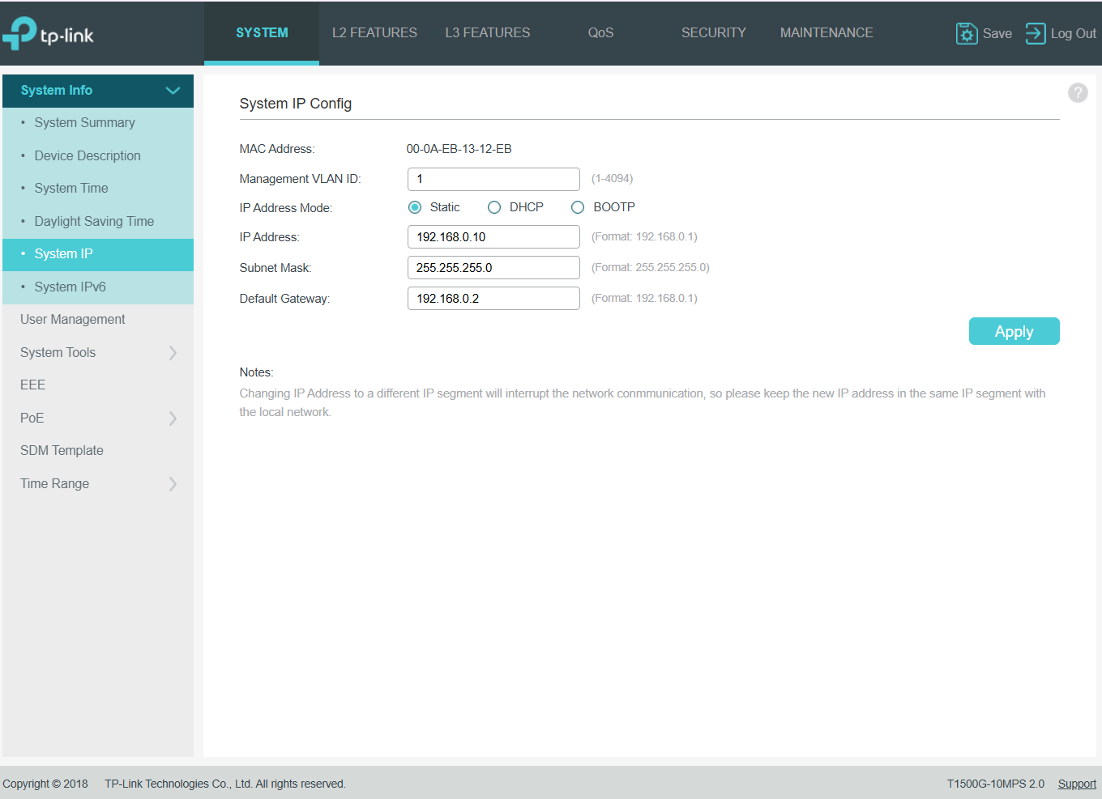Choose the BOOTP radio button
This screenshot has width=1102, height=799.
pos(578,207)
